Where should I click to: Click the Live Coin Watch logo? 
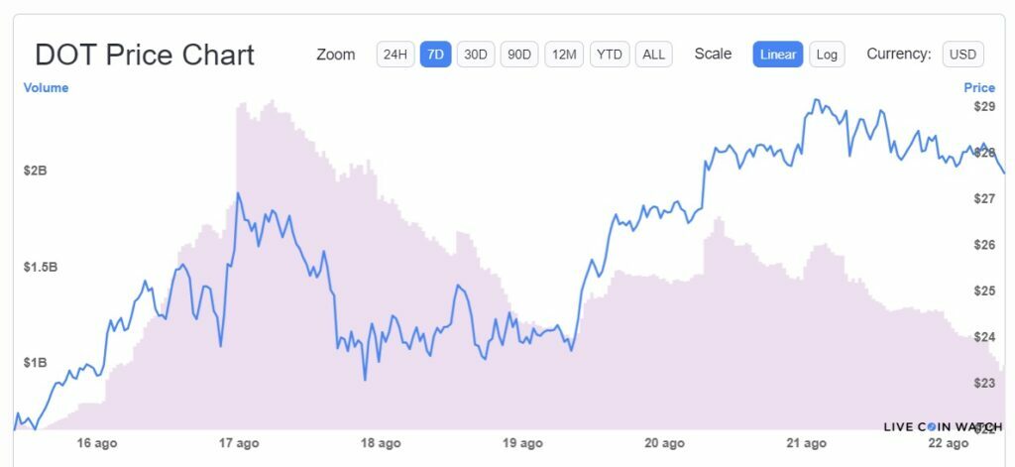[943, 426]
